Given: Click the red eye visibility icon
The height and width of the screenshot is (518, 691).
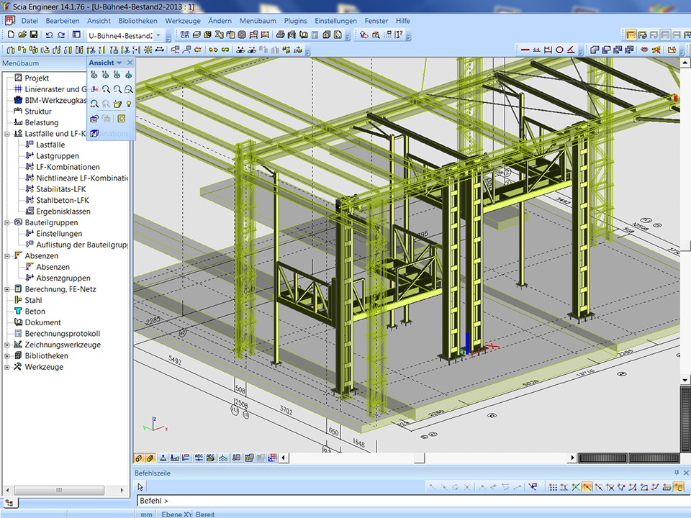Looking at the screenshot, I should (646, 50).
